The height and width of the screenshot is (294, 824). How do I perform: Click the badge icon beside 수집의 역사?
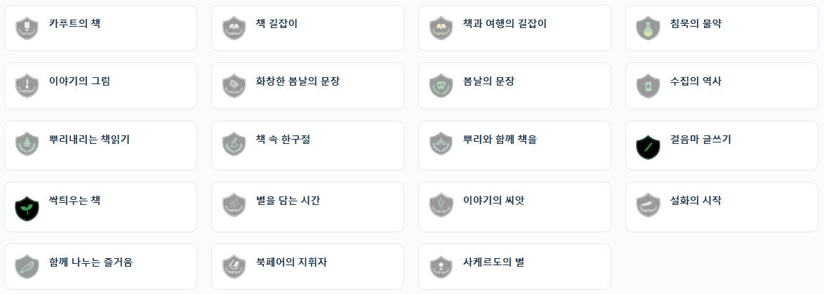(648, 86)
